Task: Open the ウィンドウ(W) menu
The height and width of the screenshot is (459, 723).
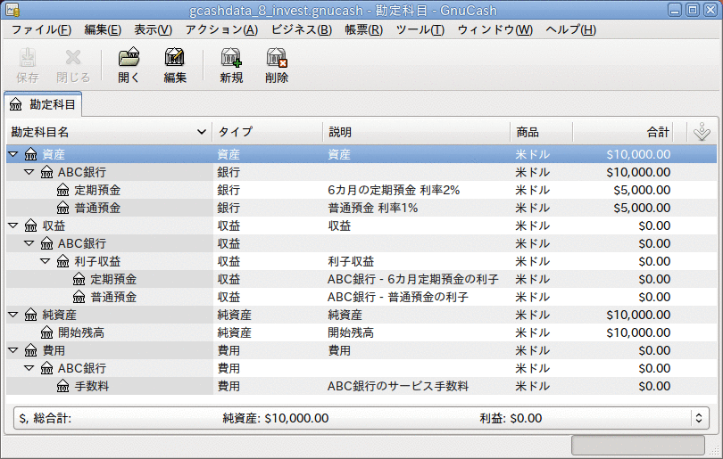Action: tap(494, 30)
